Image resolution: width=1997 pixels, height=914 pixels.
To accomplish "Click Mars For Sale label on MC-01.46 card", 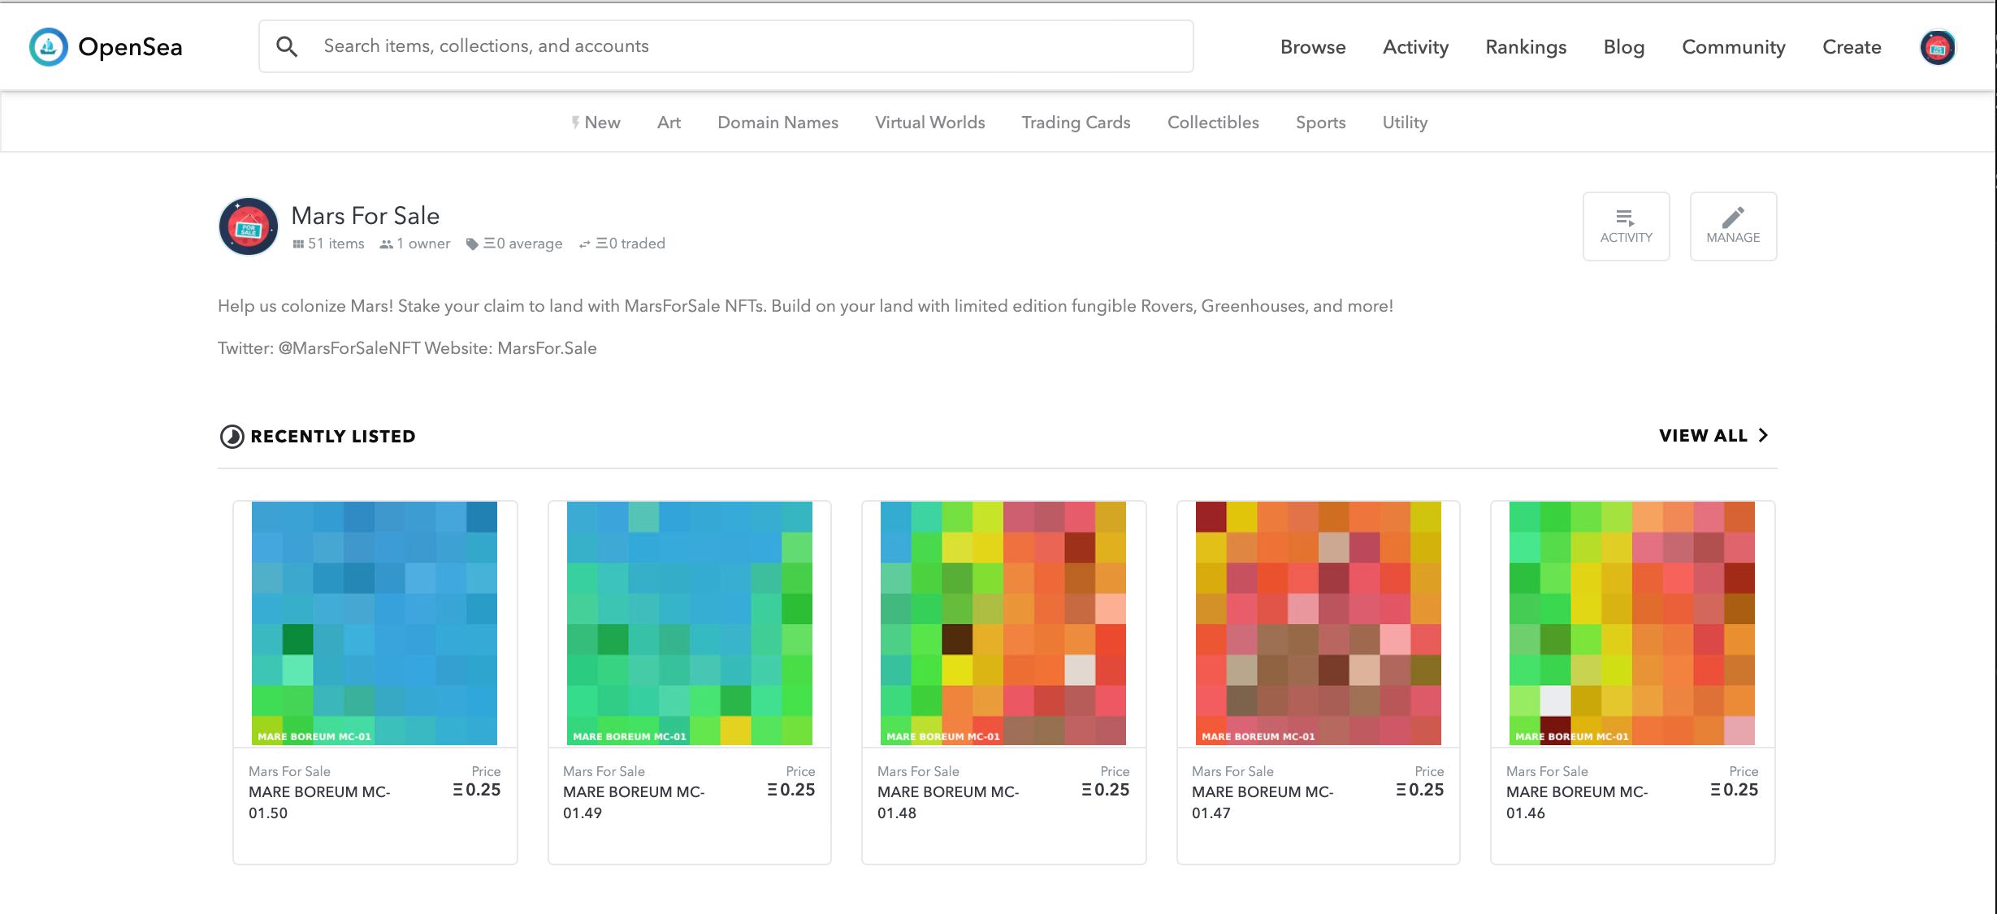I will (1547, 771).
